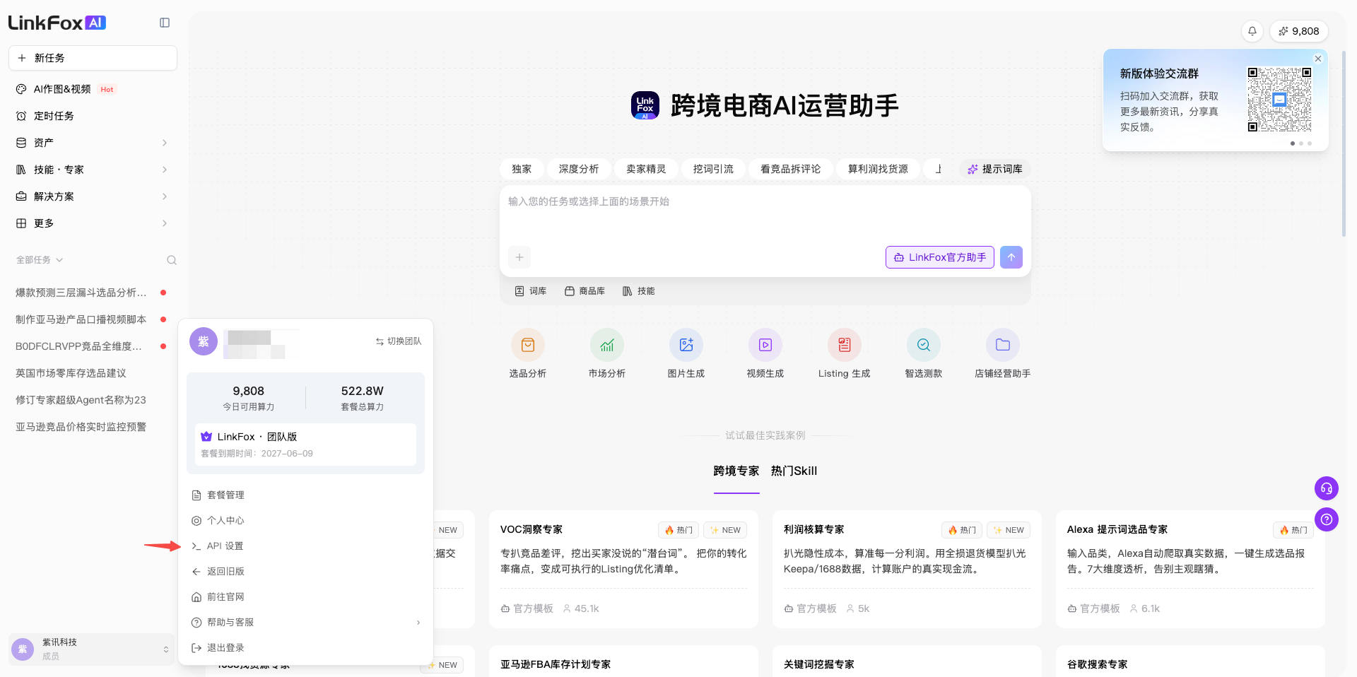The width and height of the screenshot is (1357, 677).
Task: Select the 挖词引流 scenario chip
Action: click(713, 169)
